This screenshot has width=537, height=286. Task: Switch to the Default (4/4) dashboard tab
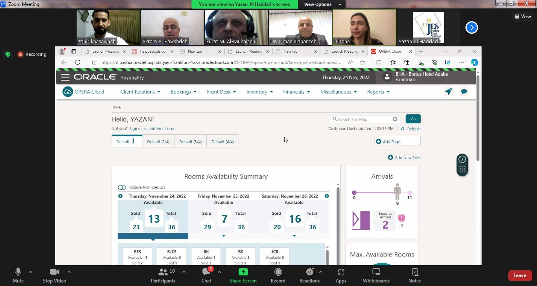click(x=223, y=141)
